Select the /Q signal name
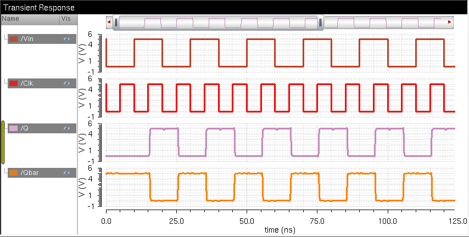This screenshot has width=469, height=237. point(25,128)
